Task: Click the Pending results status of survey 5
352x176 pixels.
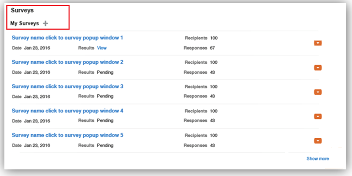Action: tap(105, 145)
